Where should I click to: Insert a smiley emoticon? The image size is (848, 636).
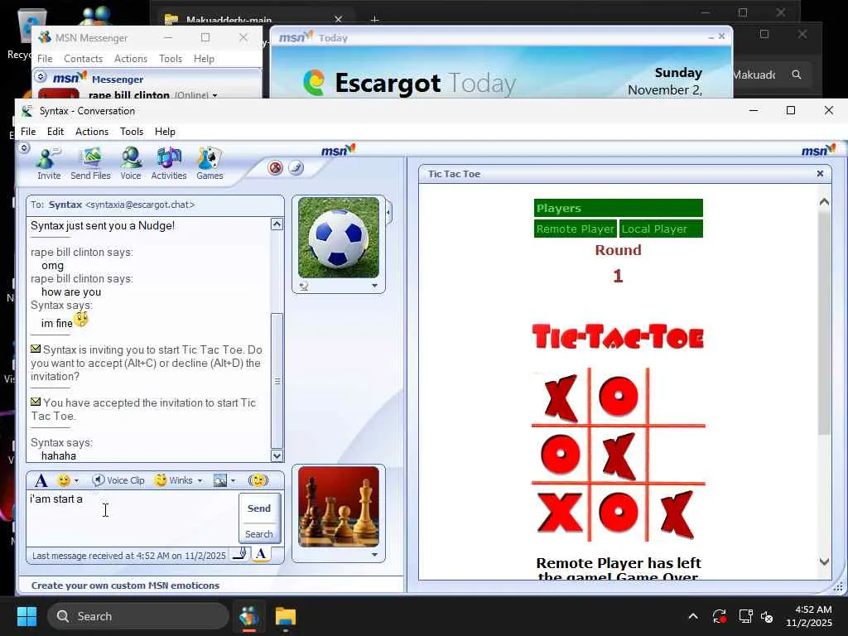click(64, 480)
